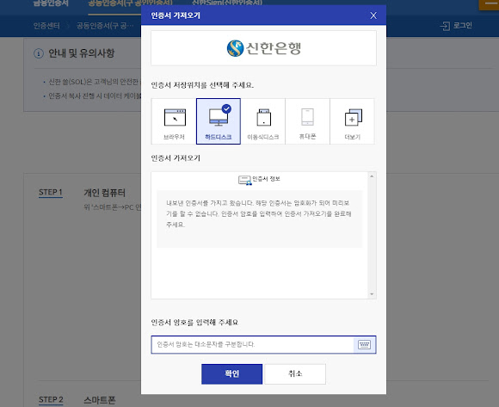Click the 확인 button

231,374
